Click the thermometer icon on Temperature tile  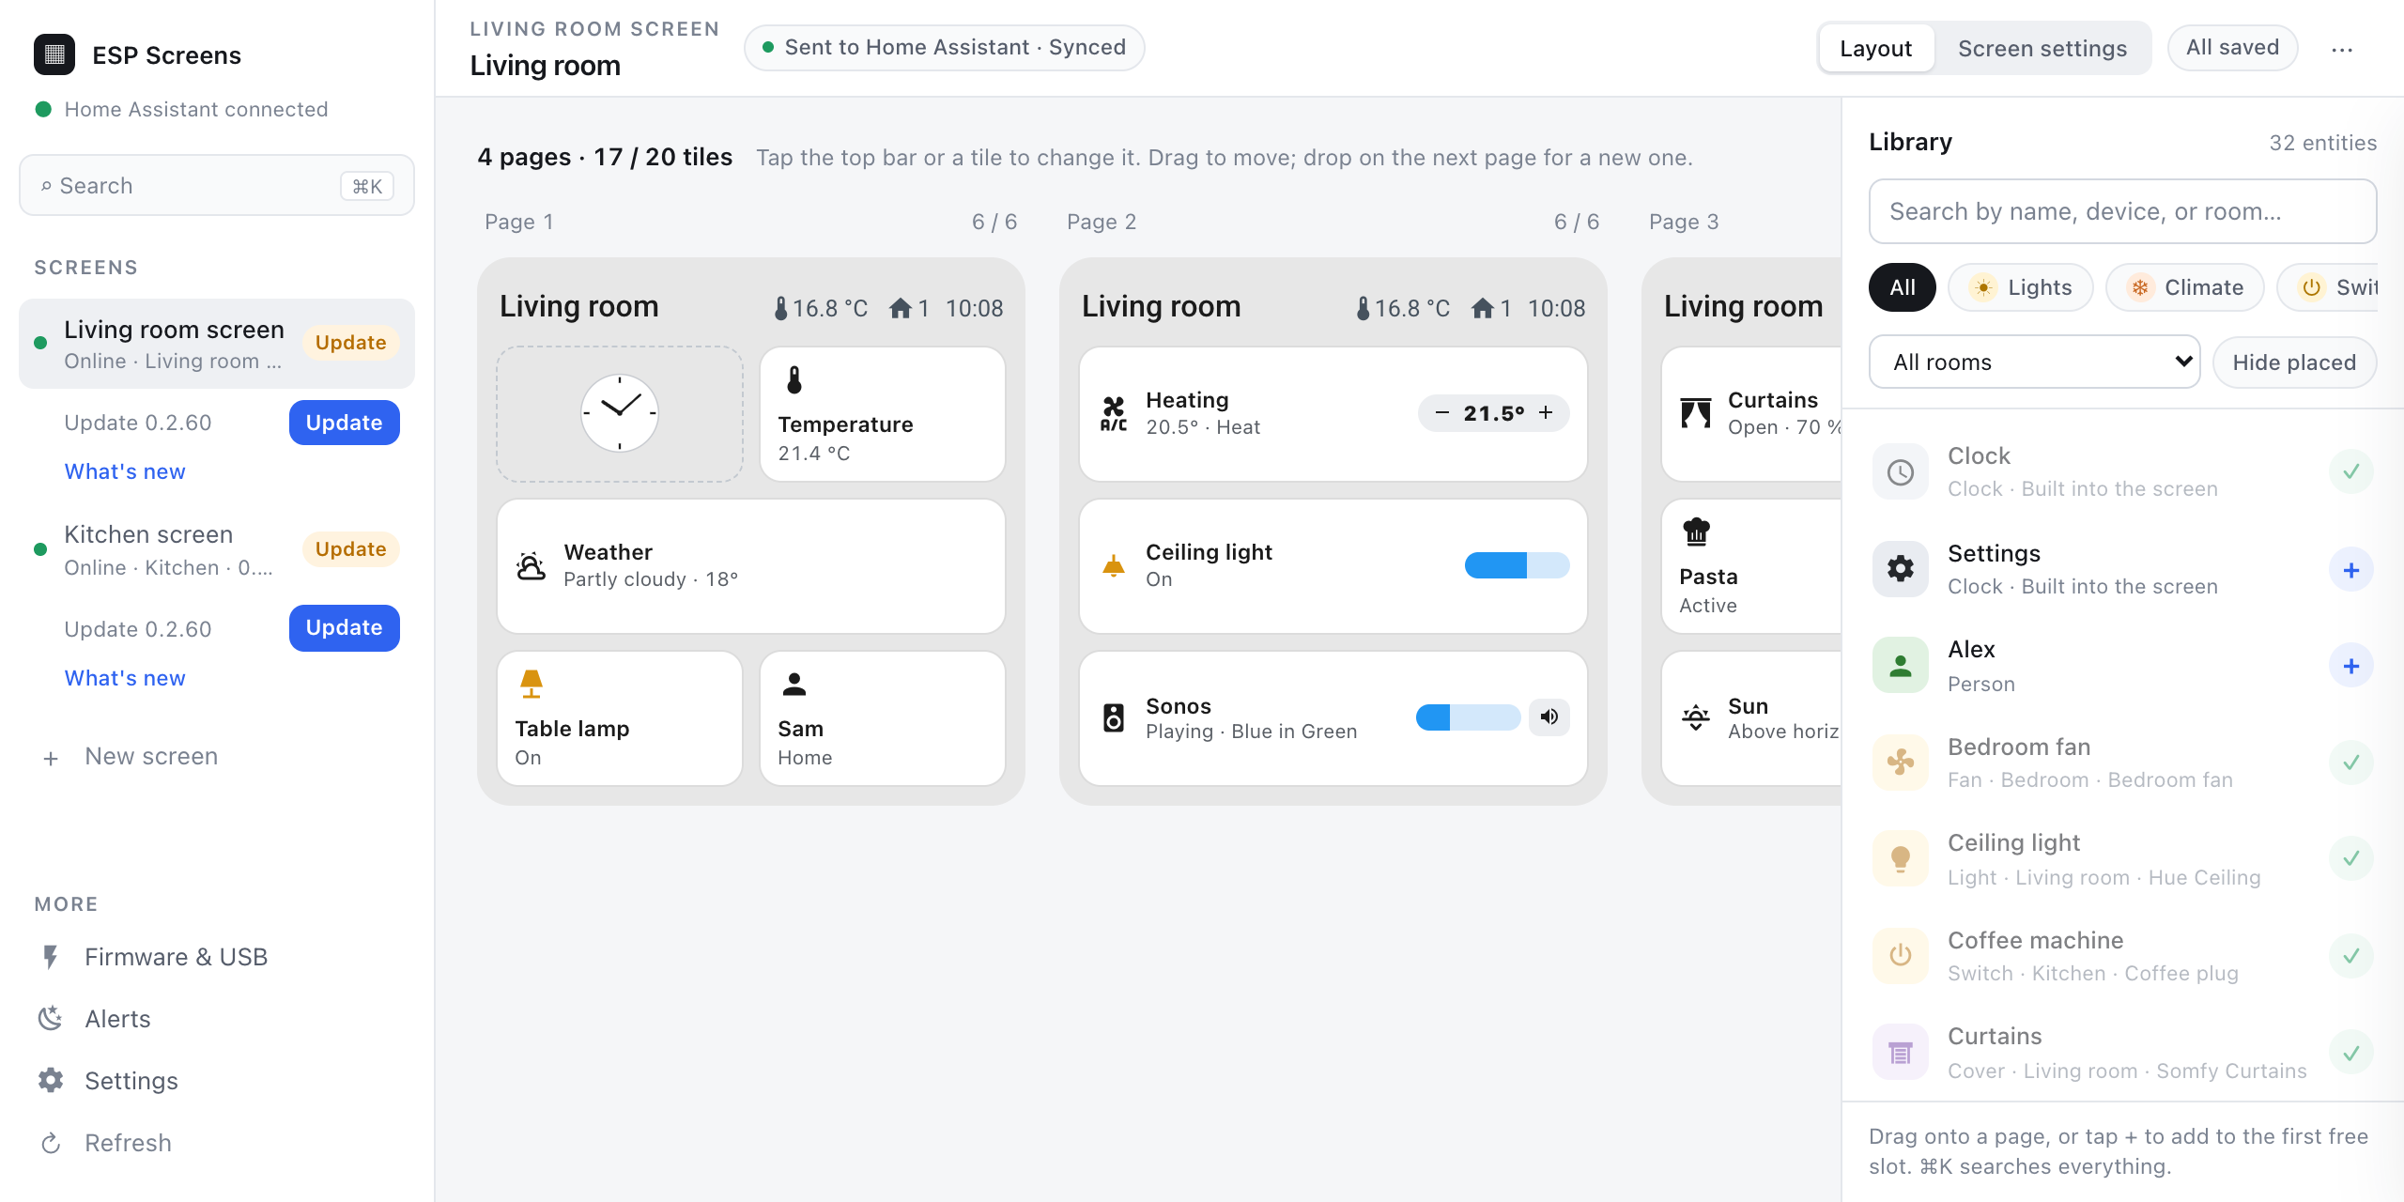click(794, 380)
